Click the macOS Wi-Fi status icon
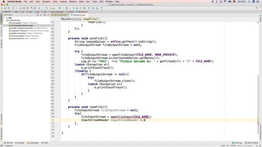This screenshot has height=147, width=262. pyautogui.click(x=225, y=2)
